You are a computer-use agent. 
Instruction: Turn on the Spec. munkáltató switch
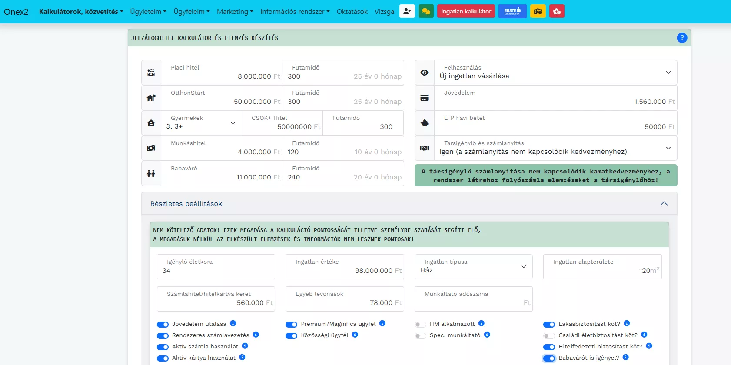[420, 335]
